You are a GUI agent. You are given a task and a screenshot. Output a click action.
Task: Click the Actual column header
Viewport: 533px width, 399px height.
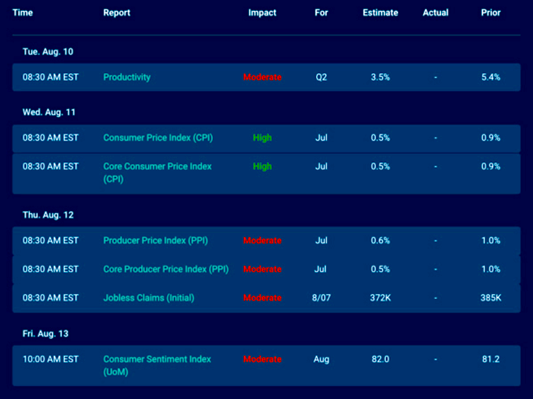point(435,13)
